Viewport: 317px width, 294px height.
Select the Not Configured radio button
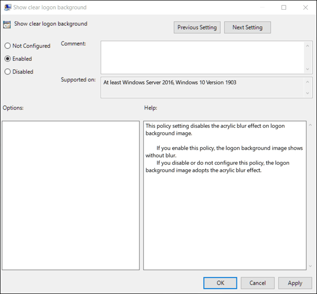[7, 46]
